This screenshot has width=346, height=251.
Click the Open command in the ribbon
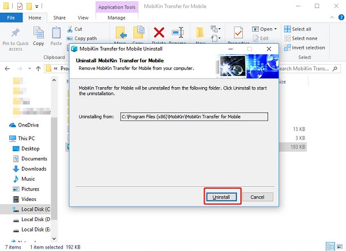point(262,29)
